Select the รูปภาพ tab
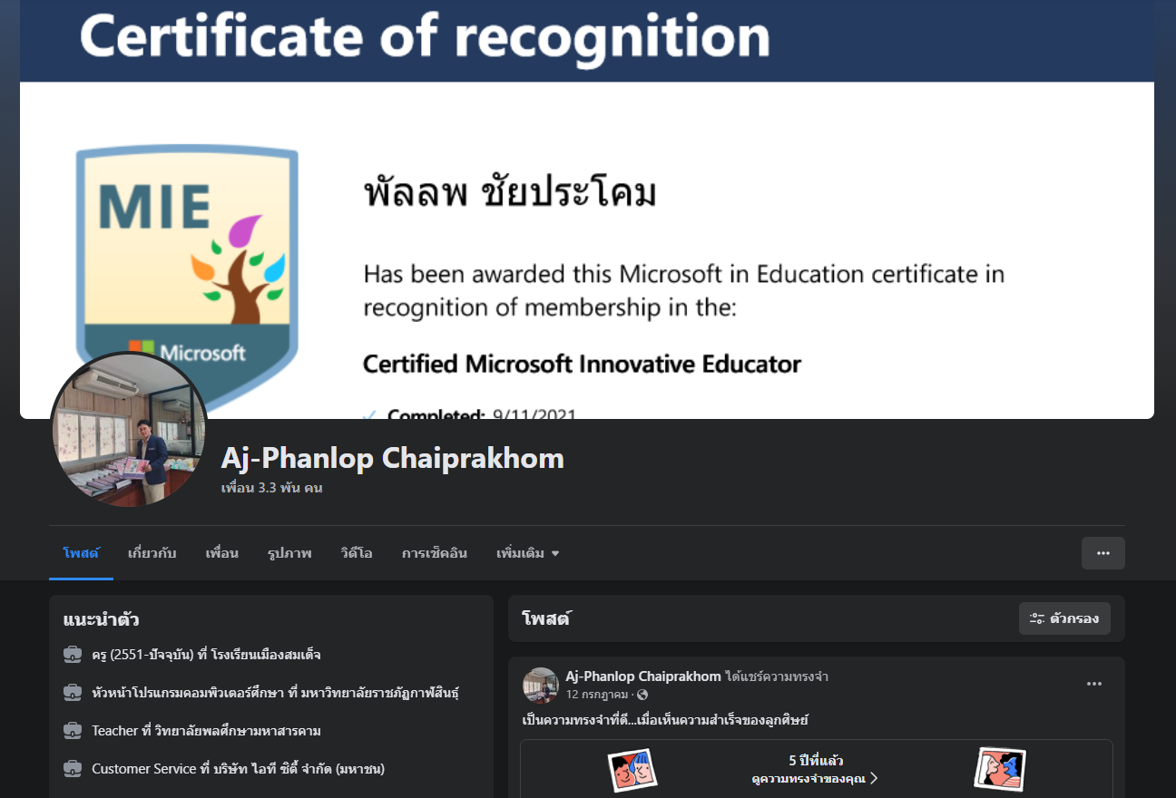This screenshot has height=798, width=1176. click(289, 553)
